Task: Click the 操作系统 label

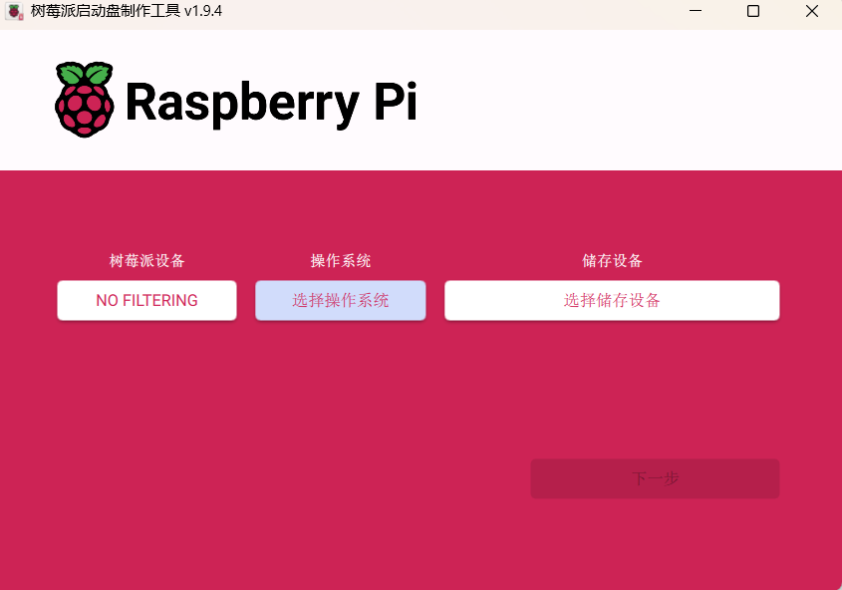Action: (x=341, y=261)
